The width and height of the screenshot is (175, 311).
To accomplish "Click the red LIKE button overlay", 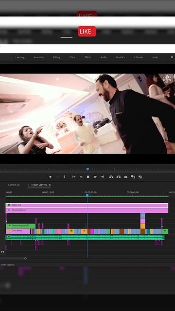I will coord(87,31).
